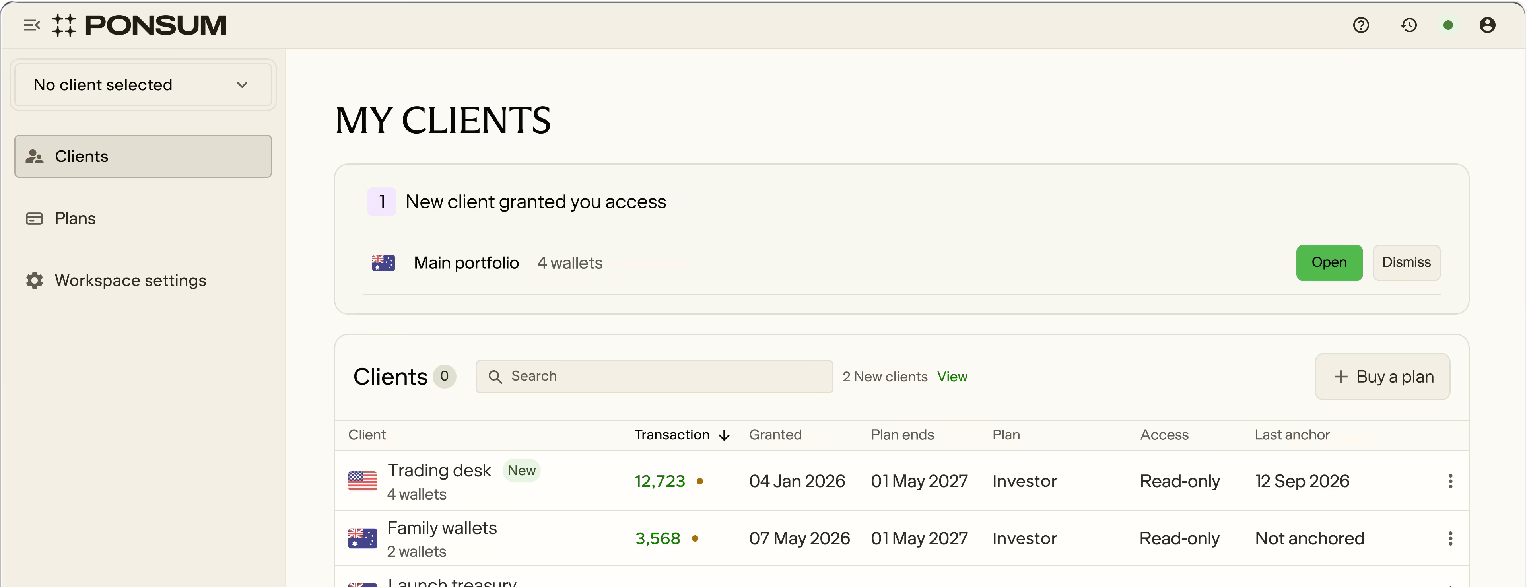Open Plans in the sidebar

click(x=143, y=218)
